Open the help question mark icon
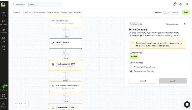Screen dimensions: 192x110 (x=181, y=4)
